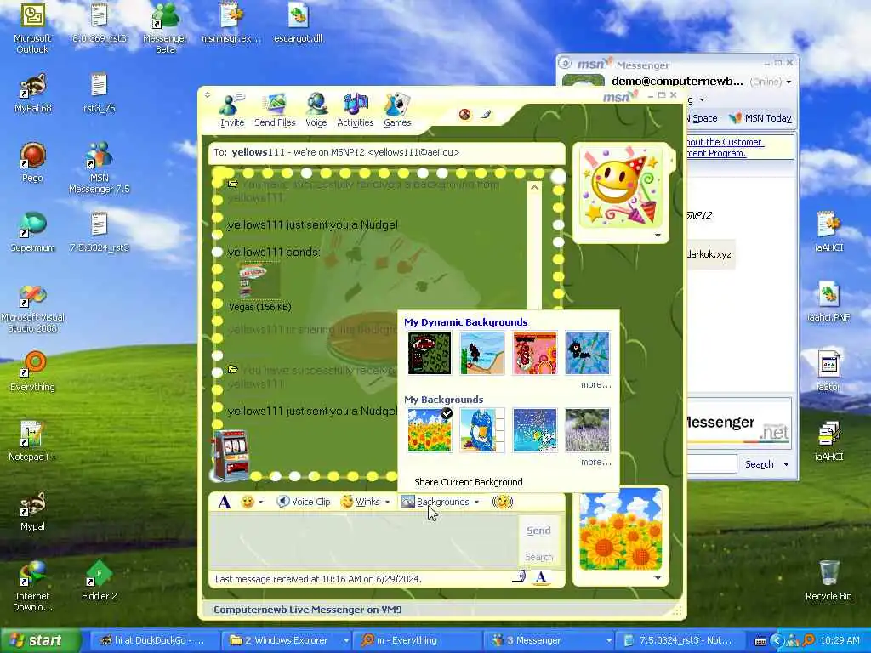871x653 pixels.
Task: Select the pink floral dynamic background
Action: (535, 353)
